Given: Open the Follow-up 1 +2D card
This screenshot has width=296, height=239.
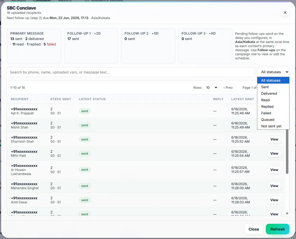Looking at the screenshot, I should point(91,46).
